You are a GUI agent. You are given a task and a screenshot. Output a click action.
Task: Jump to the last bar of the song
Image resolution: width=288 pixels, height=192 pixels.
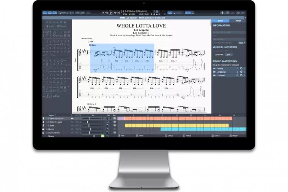pyautogui.click(x=119, y=13)
